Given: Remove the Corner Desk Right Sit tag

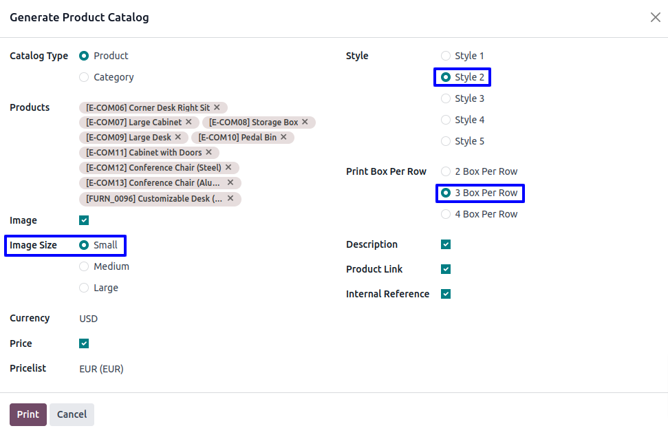Looking at the screenshot, I should [x=217, y=107].
